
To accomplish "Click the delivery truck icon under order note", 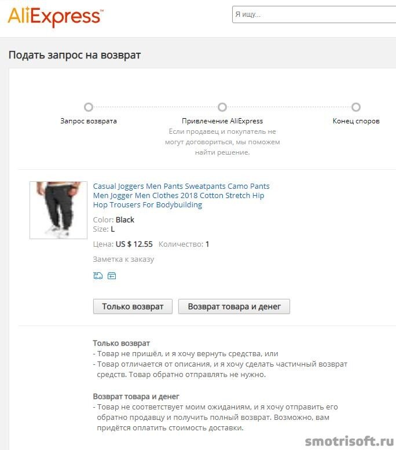I will coord(98,276).
